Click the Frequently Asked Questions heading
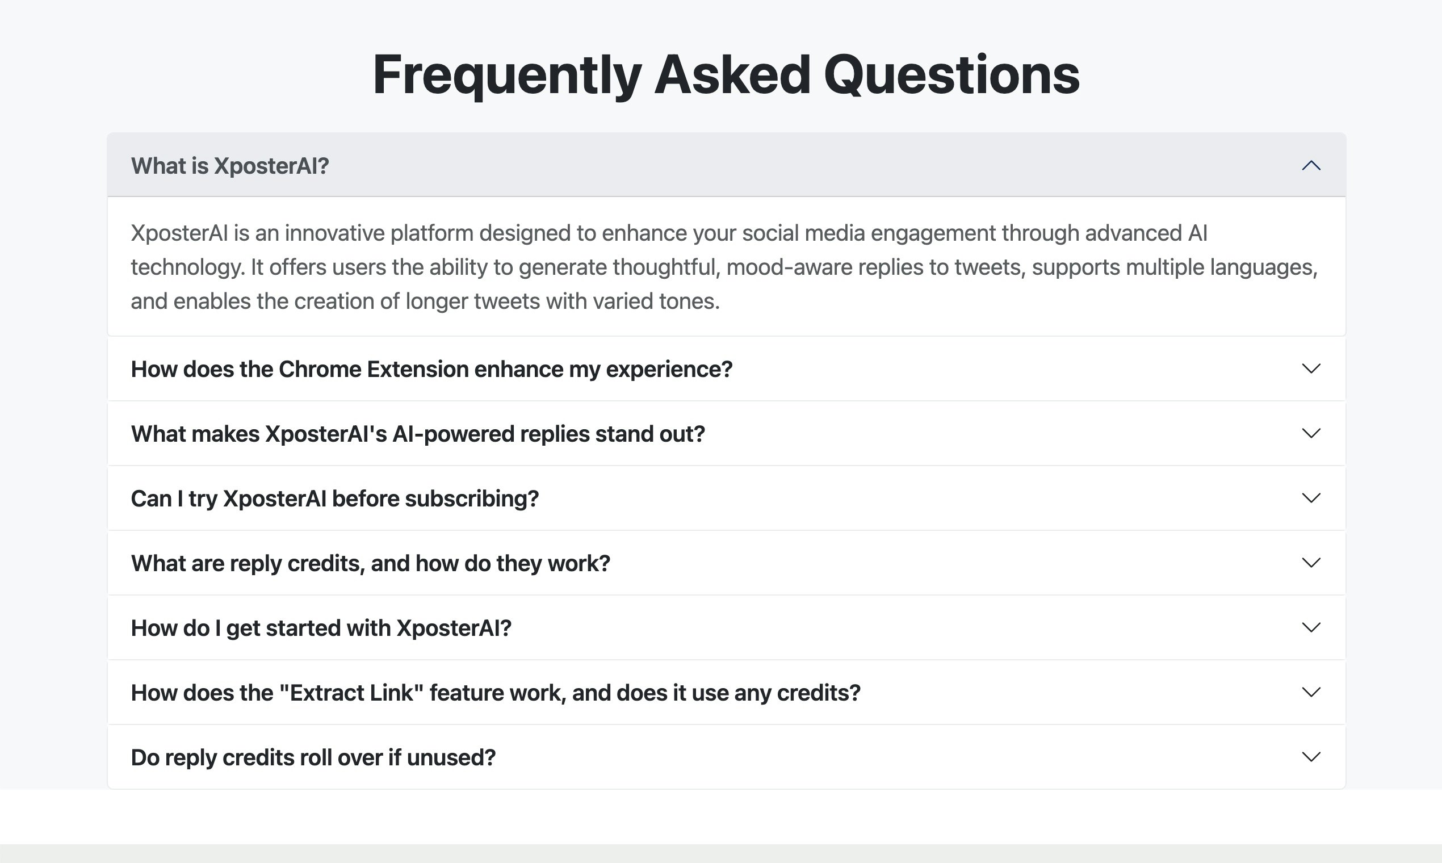This screenshot has height=863, width=1442. (726, 76)
